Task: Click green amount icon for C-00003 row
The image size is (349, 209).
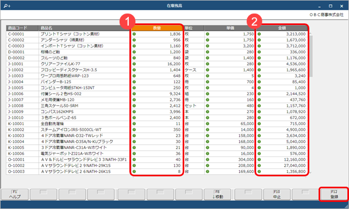Action: point(259,46)
